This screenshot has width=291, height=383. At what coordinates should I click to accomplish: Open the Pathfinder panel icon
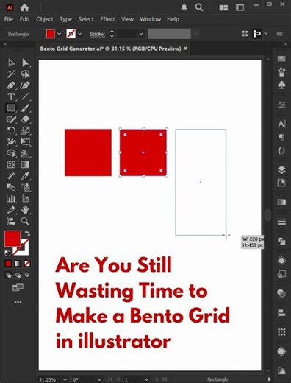pyautogui.click(x=281, y=242)
